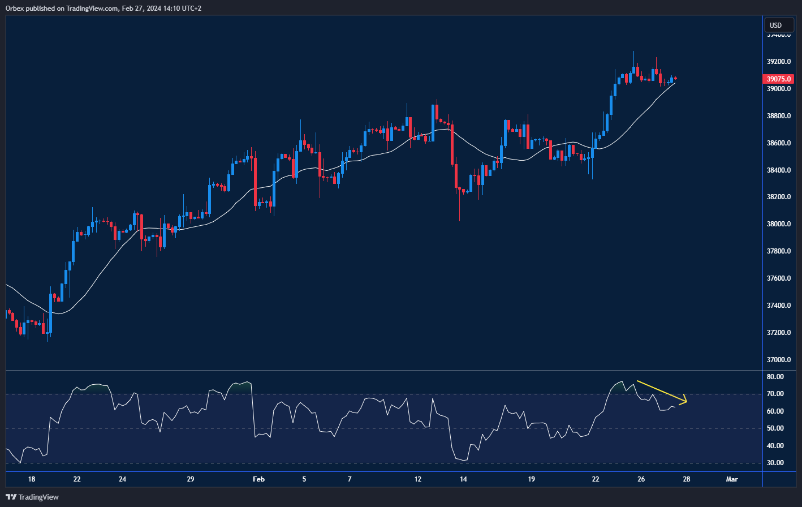
Task: Click the 38000.0 price scale label
Action: point(778,224)
